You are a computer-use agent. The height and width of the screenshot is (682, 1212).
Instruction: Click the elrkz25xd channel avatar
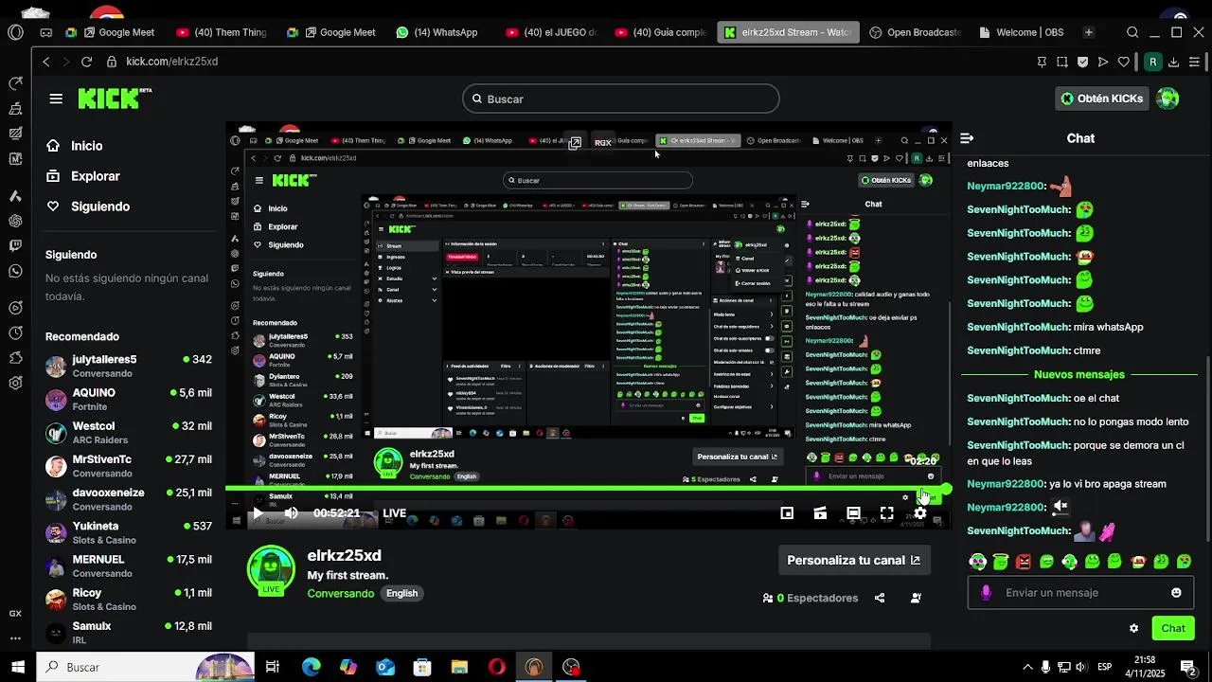271,568
